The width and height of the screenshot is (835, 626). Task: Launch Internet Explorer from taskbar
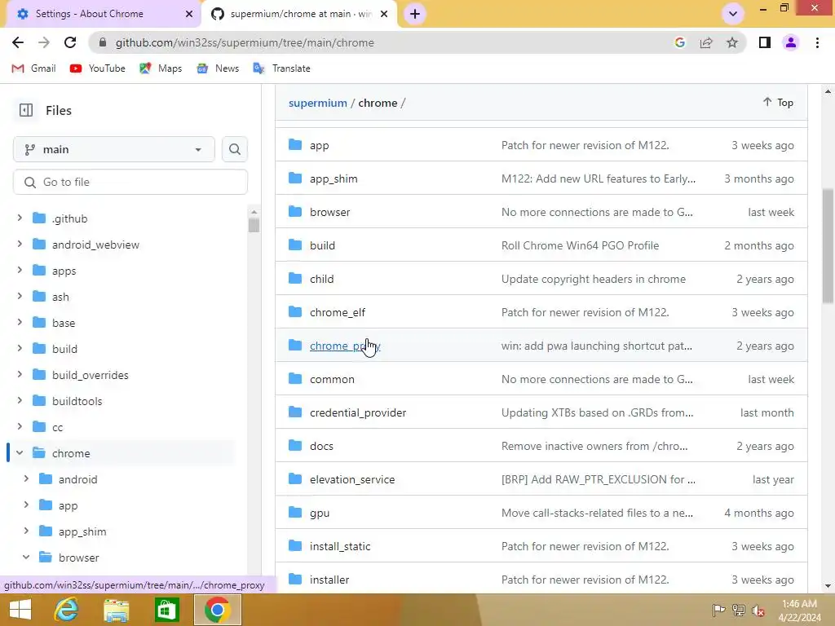pyautogui.click(x=67, y=610)
